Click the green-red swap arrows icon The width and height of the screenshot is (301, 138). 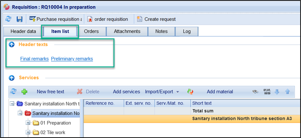[x=190, y=92]
